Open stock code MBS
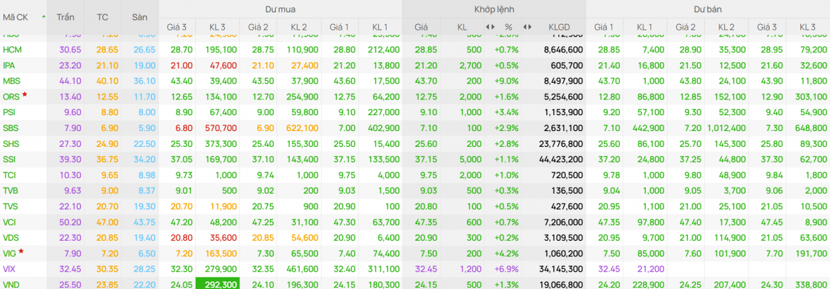 coord(12,81)
